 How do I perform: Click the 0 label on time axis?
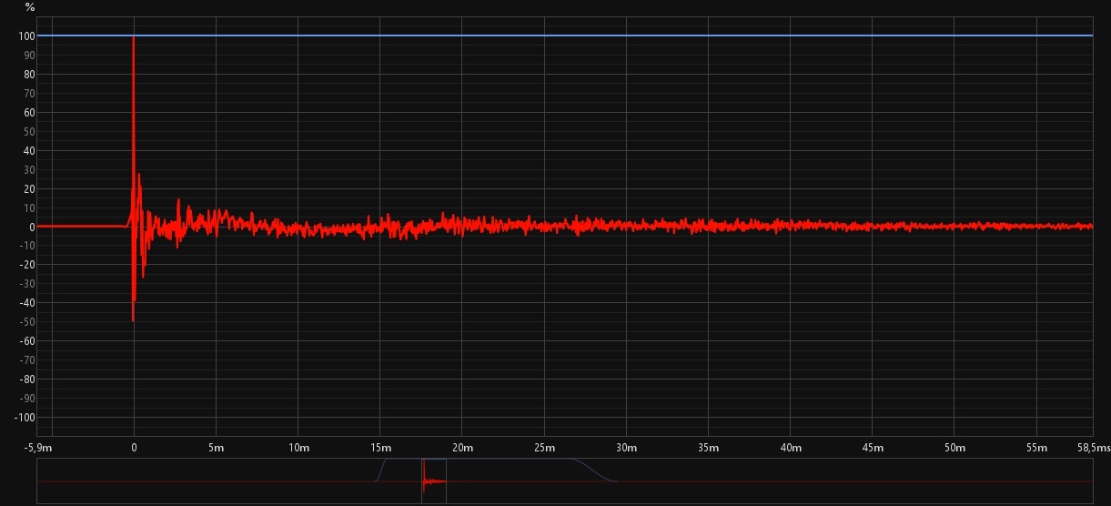(x=134, y=448)
